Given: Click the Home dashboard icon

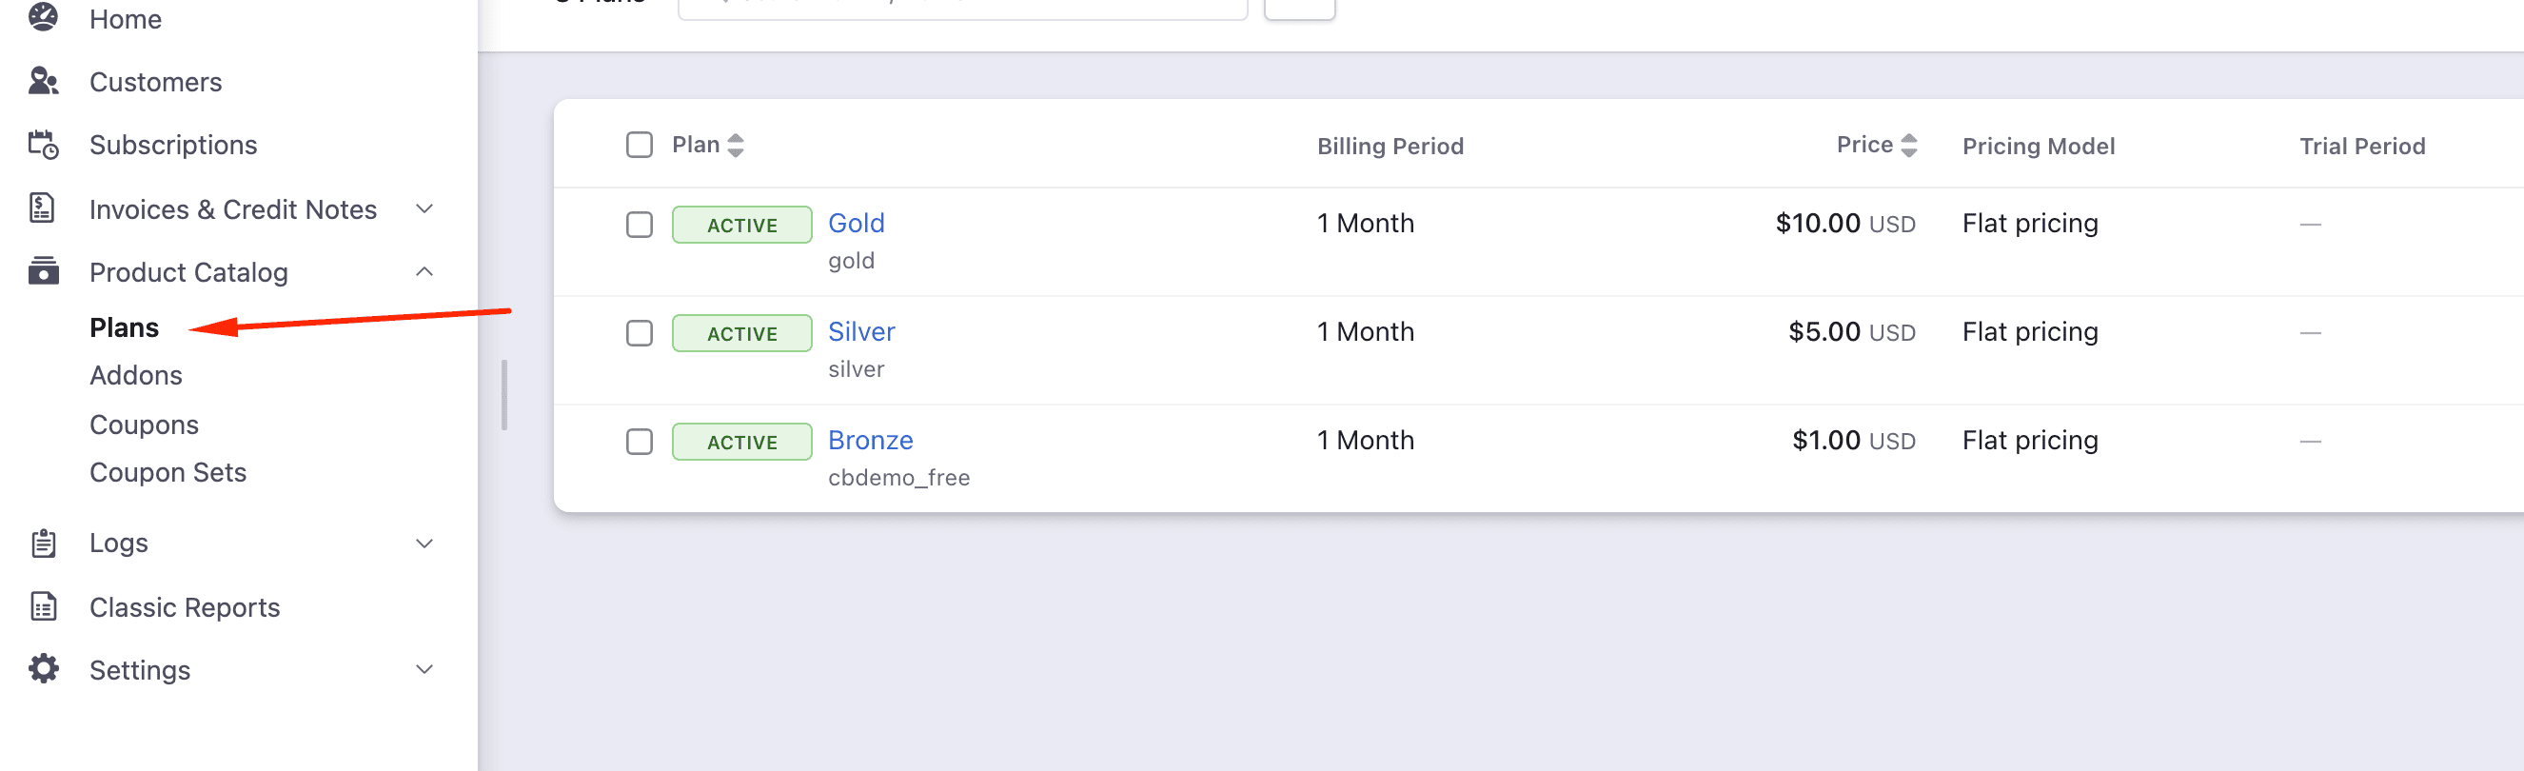Looking at the screenshot, I should (x=43, y=16).
